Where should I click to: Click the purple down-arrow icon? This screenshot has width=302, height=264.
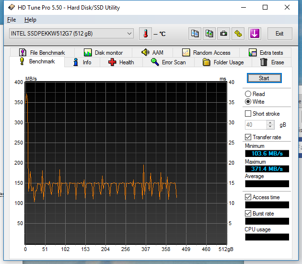click(x=254, y=34)
